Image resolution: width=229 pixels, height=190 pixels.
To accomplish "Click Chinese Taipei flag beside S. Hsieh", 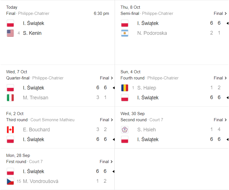I will tap(125, 130).
